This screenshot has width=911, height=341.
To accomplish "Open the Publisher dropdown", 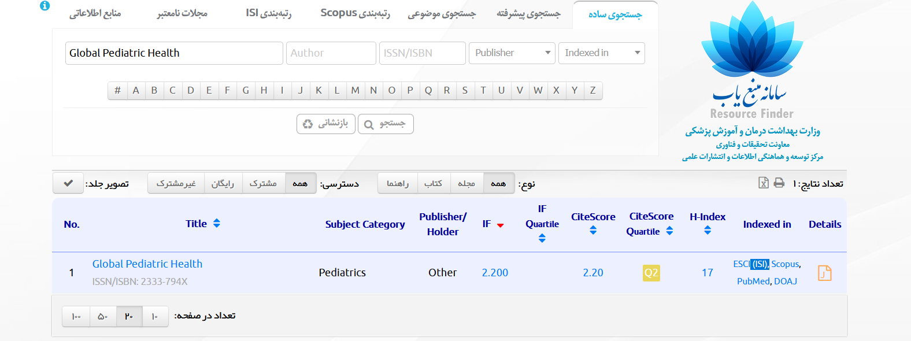I will click(x=512, y=53).
